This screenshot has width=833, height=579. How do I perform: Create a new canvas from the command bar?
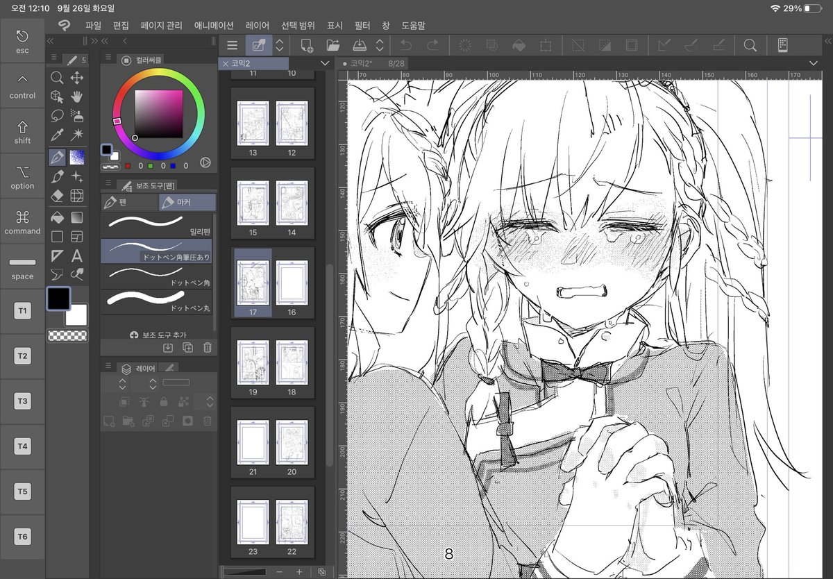click(306, 45)
